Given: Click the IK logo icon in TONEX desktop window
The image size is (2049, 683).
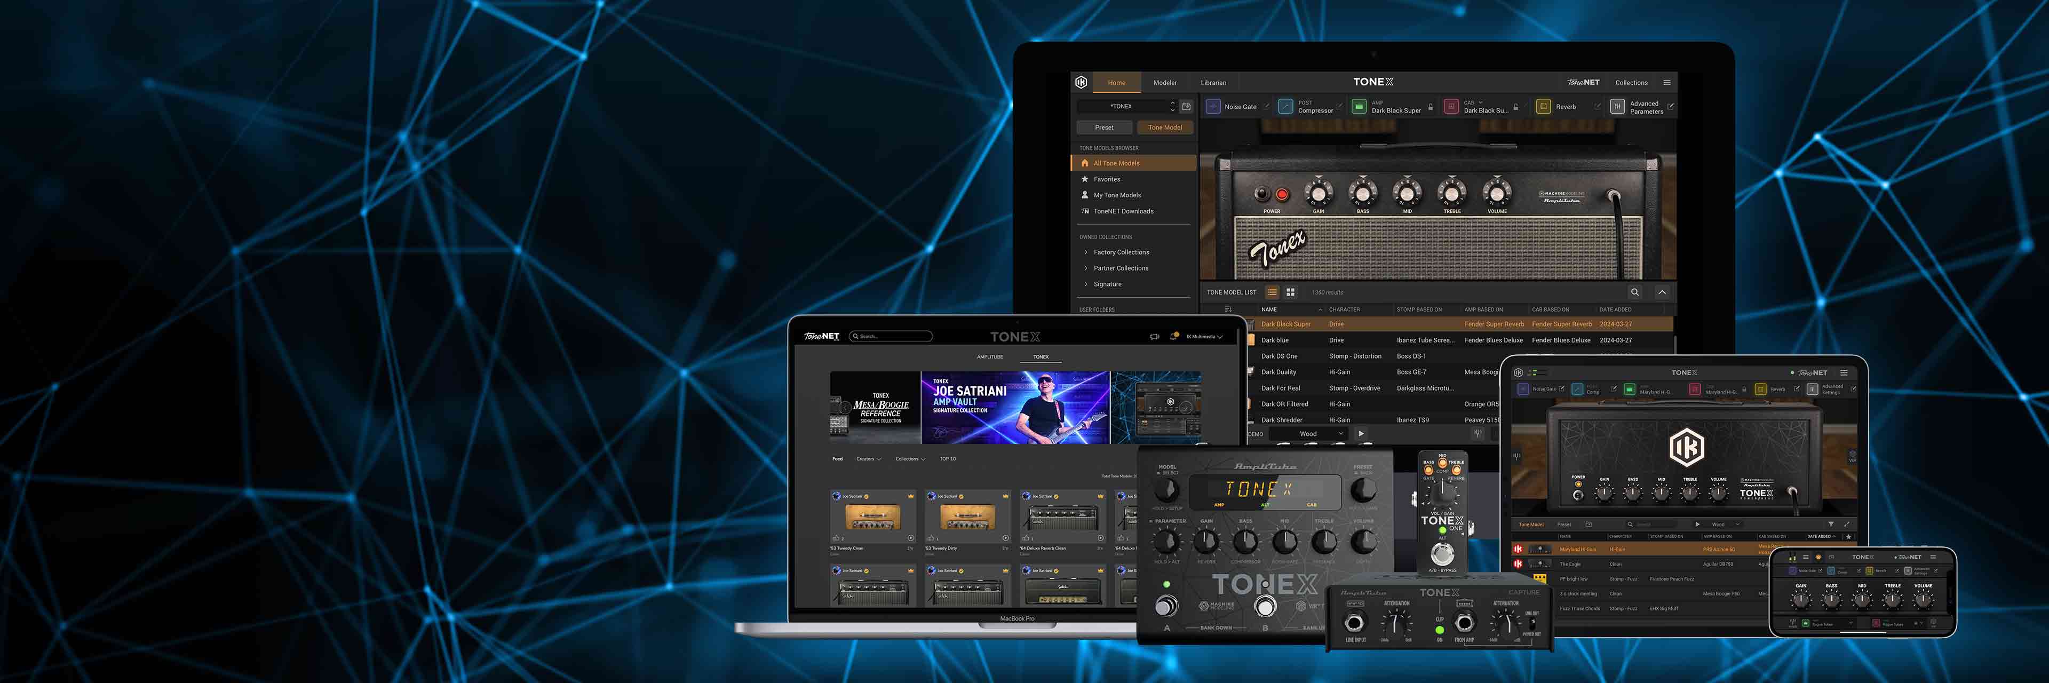Looking at the screenshot, I should (x=1081, y=82).
